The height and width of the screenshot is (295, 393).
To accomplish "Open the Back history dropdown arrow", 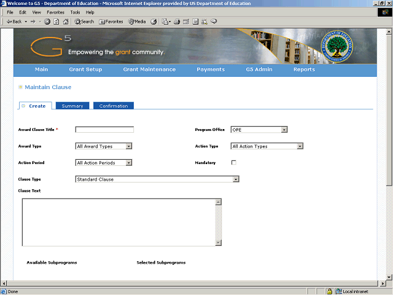I will tap(26, 22).
